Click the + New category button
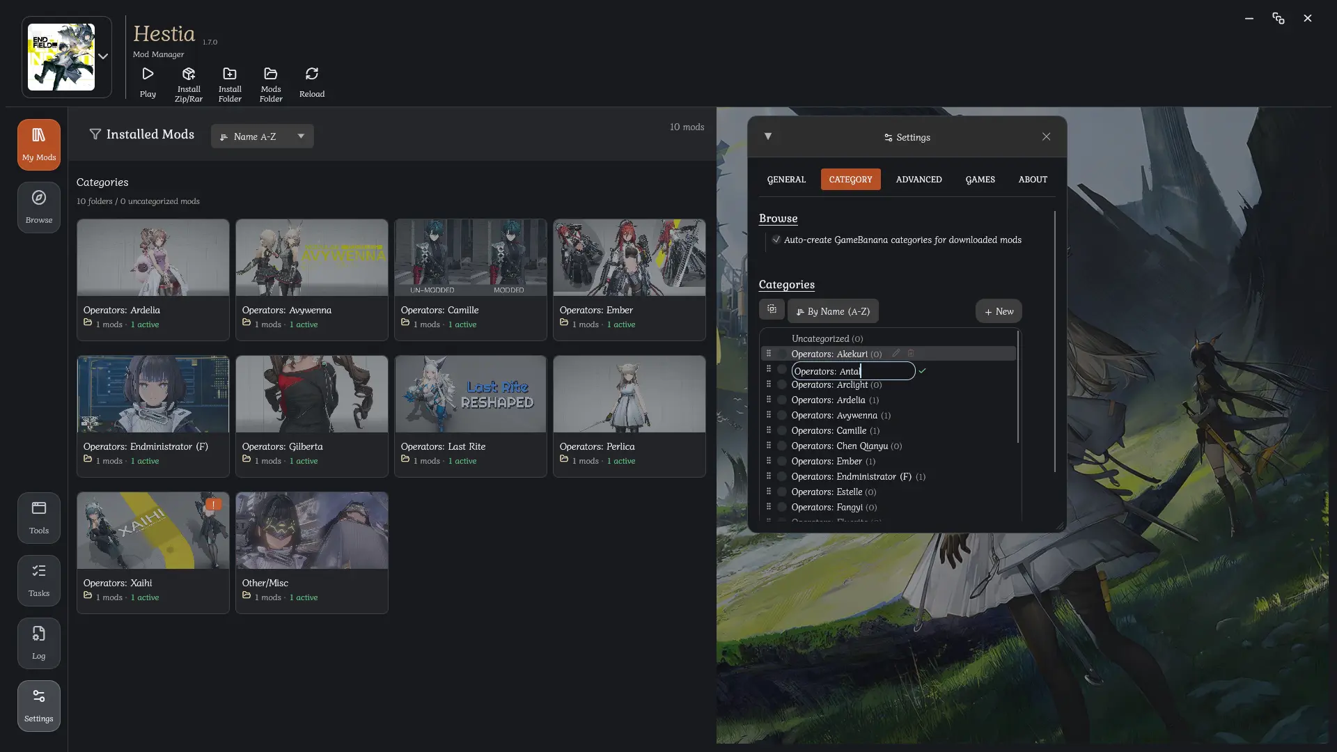The width and height of the screenshot is (1337, 752). click(999, 311)
